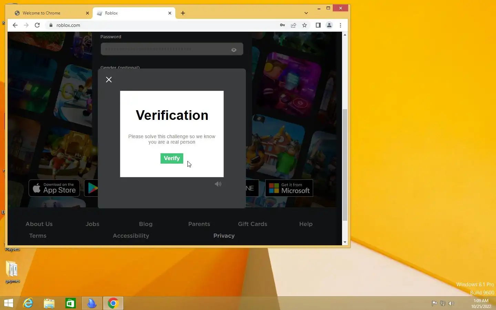
Task: Open Action Center flag in tray
Action: (434, 303)
